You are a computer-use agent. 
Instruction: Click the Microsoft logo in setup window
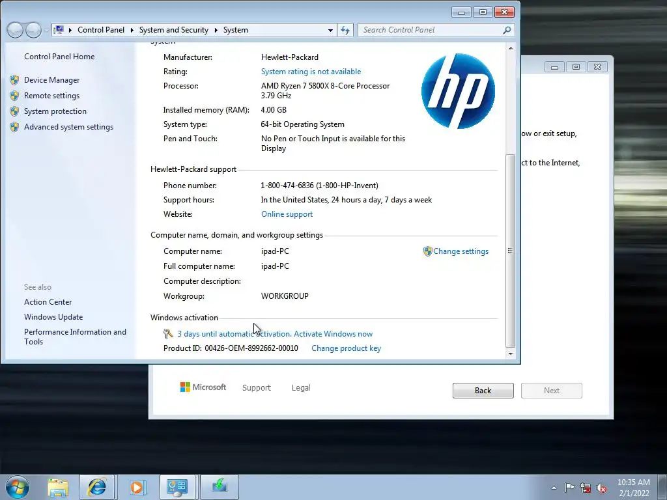[203, 387]
